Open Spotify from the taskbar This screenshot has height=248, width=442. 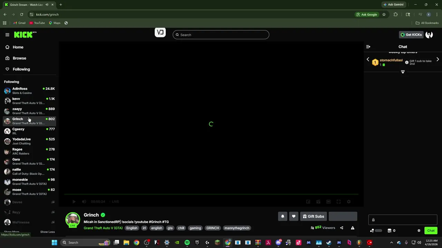[x=187, y=242]
